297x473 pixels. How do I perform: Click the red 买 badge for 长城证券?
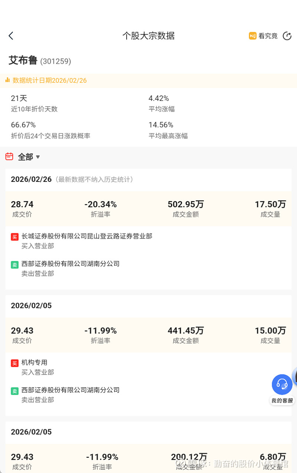[x=14, y=237]
